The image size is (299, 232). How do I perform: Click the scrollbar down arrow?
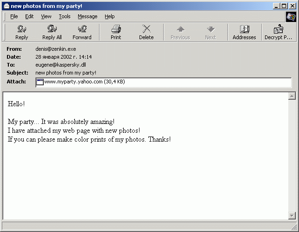[x=292, y=216]
